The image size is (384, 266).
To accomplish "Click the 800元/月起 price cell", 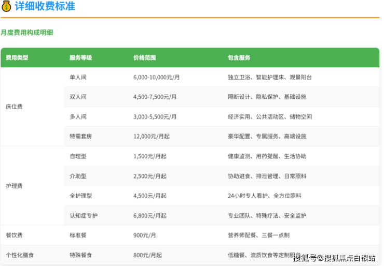I will (147, 255).
